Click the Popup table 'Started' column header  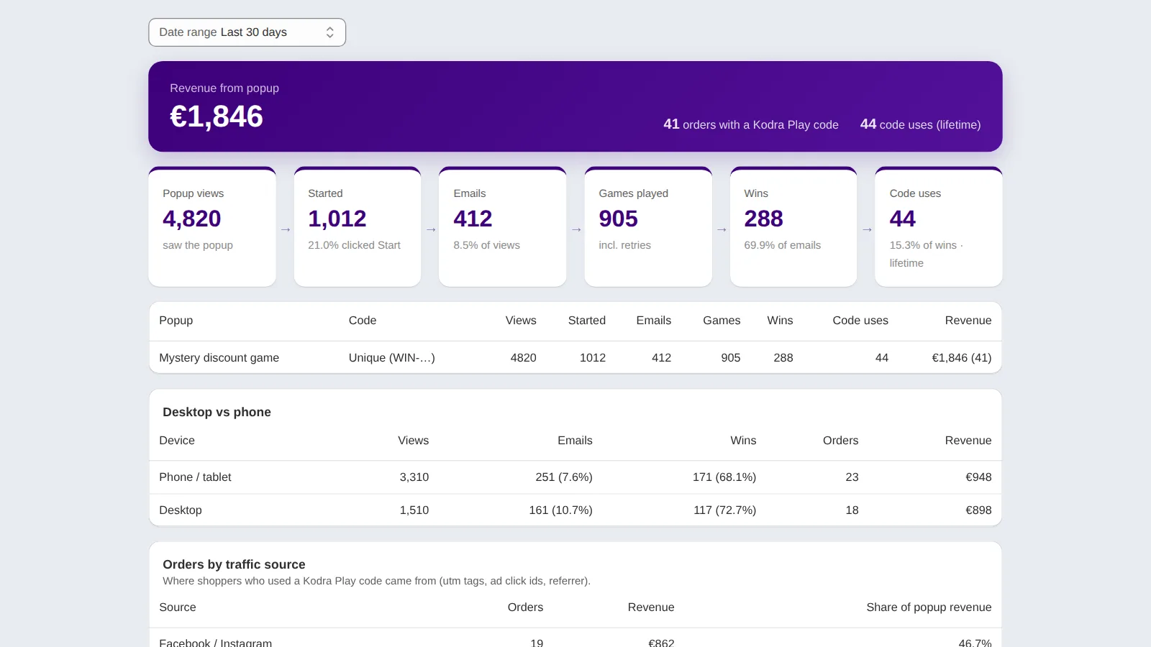click(587, 321)
